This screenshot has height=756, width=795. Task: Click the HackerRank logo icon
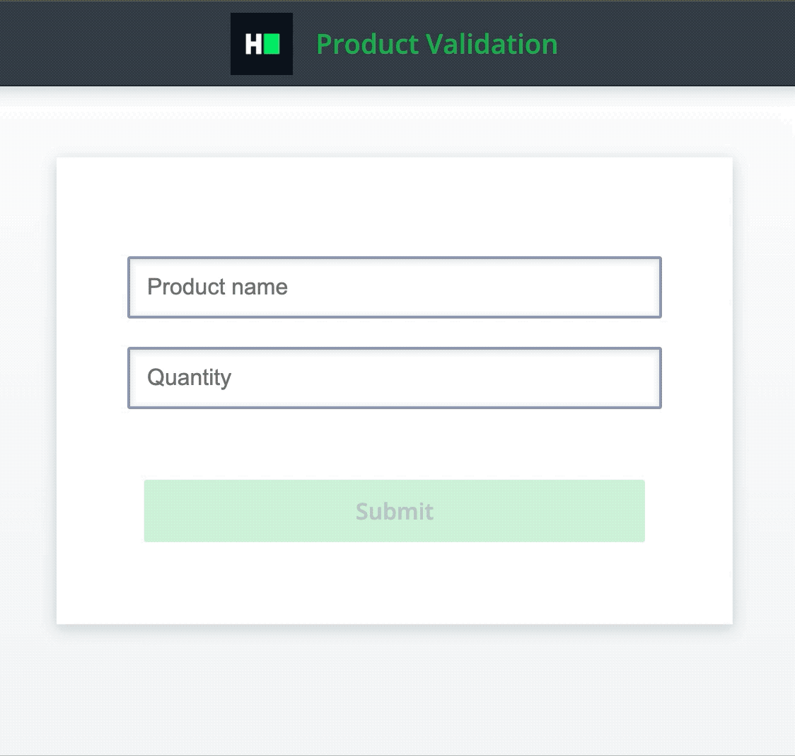[262, 44]
